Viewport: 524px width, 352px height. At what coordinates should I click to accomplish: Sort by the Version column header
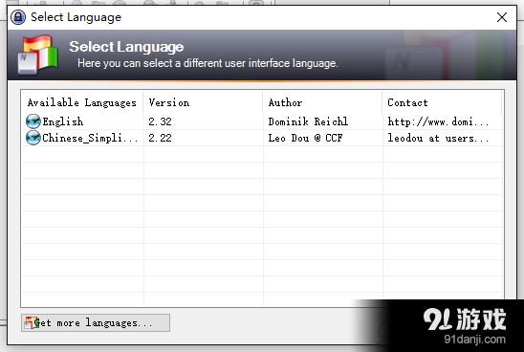click(203, 102)
